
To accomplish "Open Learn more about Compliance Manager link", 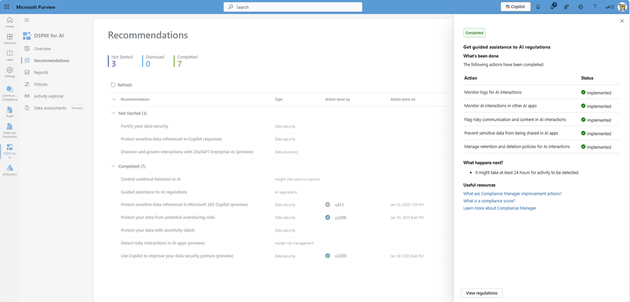I will (x=499, y=208).
